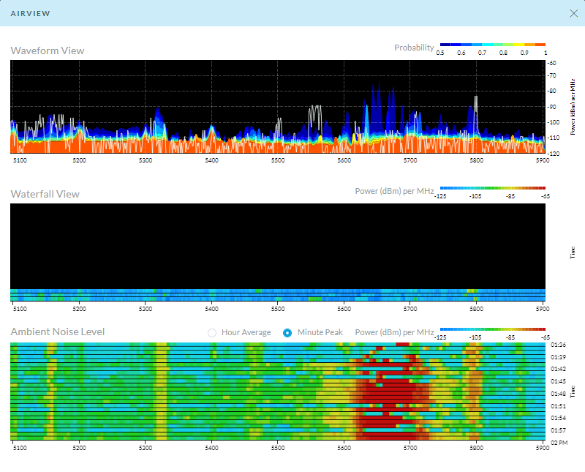Click the Waveform View heading
The height and width of the screenshot is (472, 585).
[48, 50]
